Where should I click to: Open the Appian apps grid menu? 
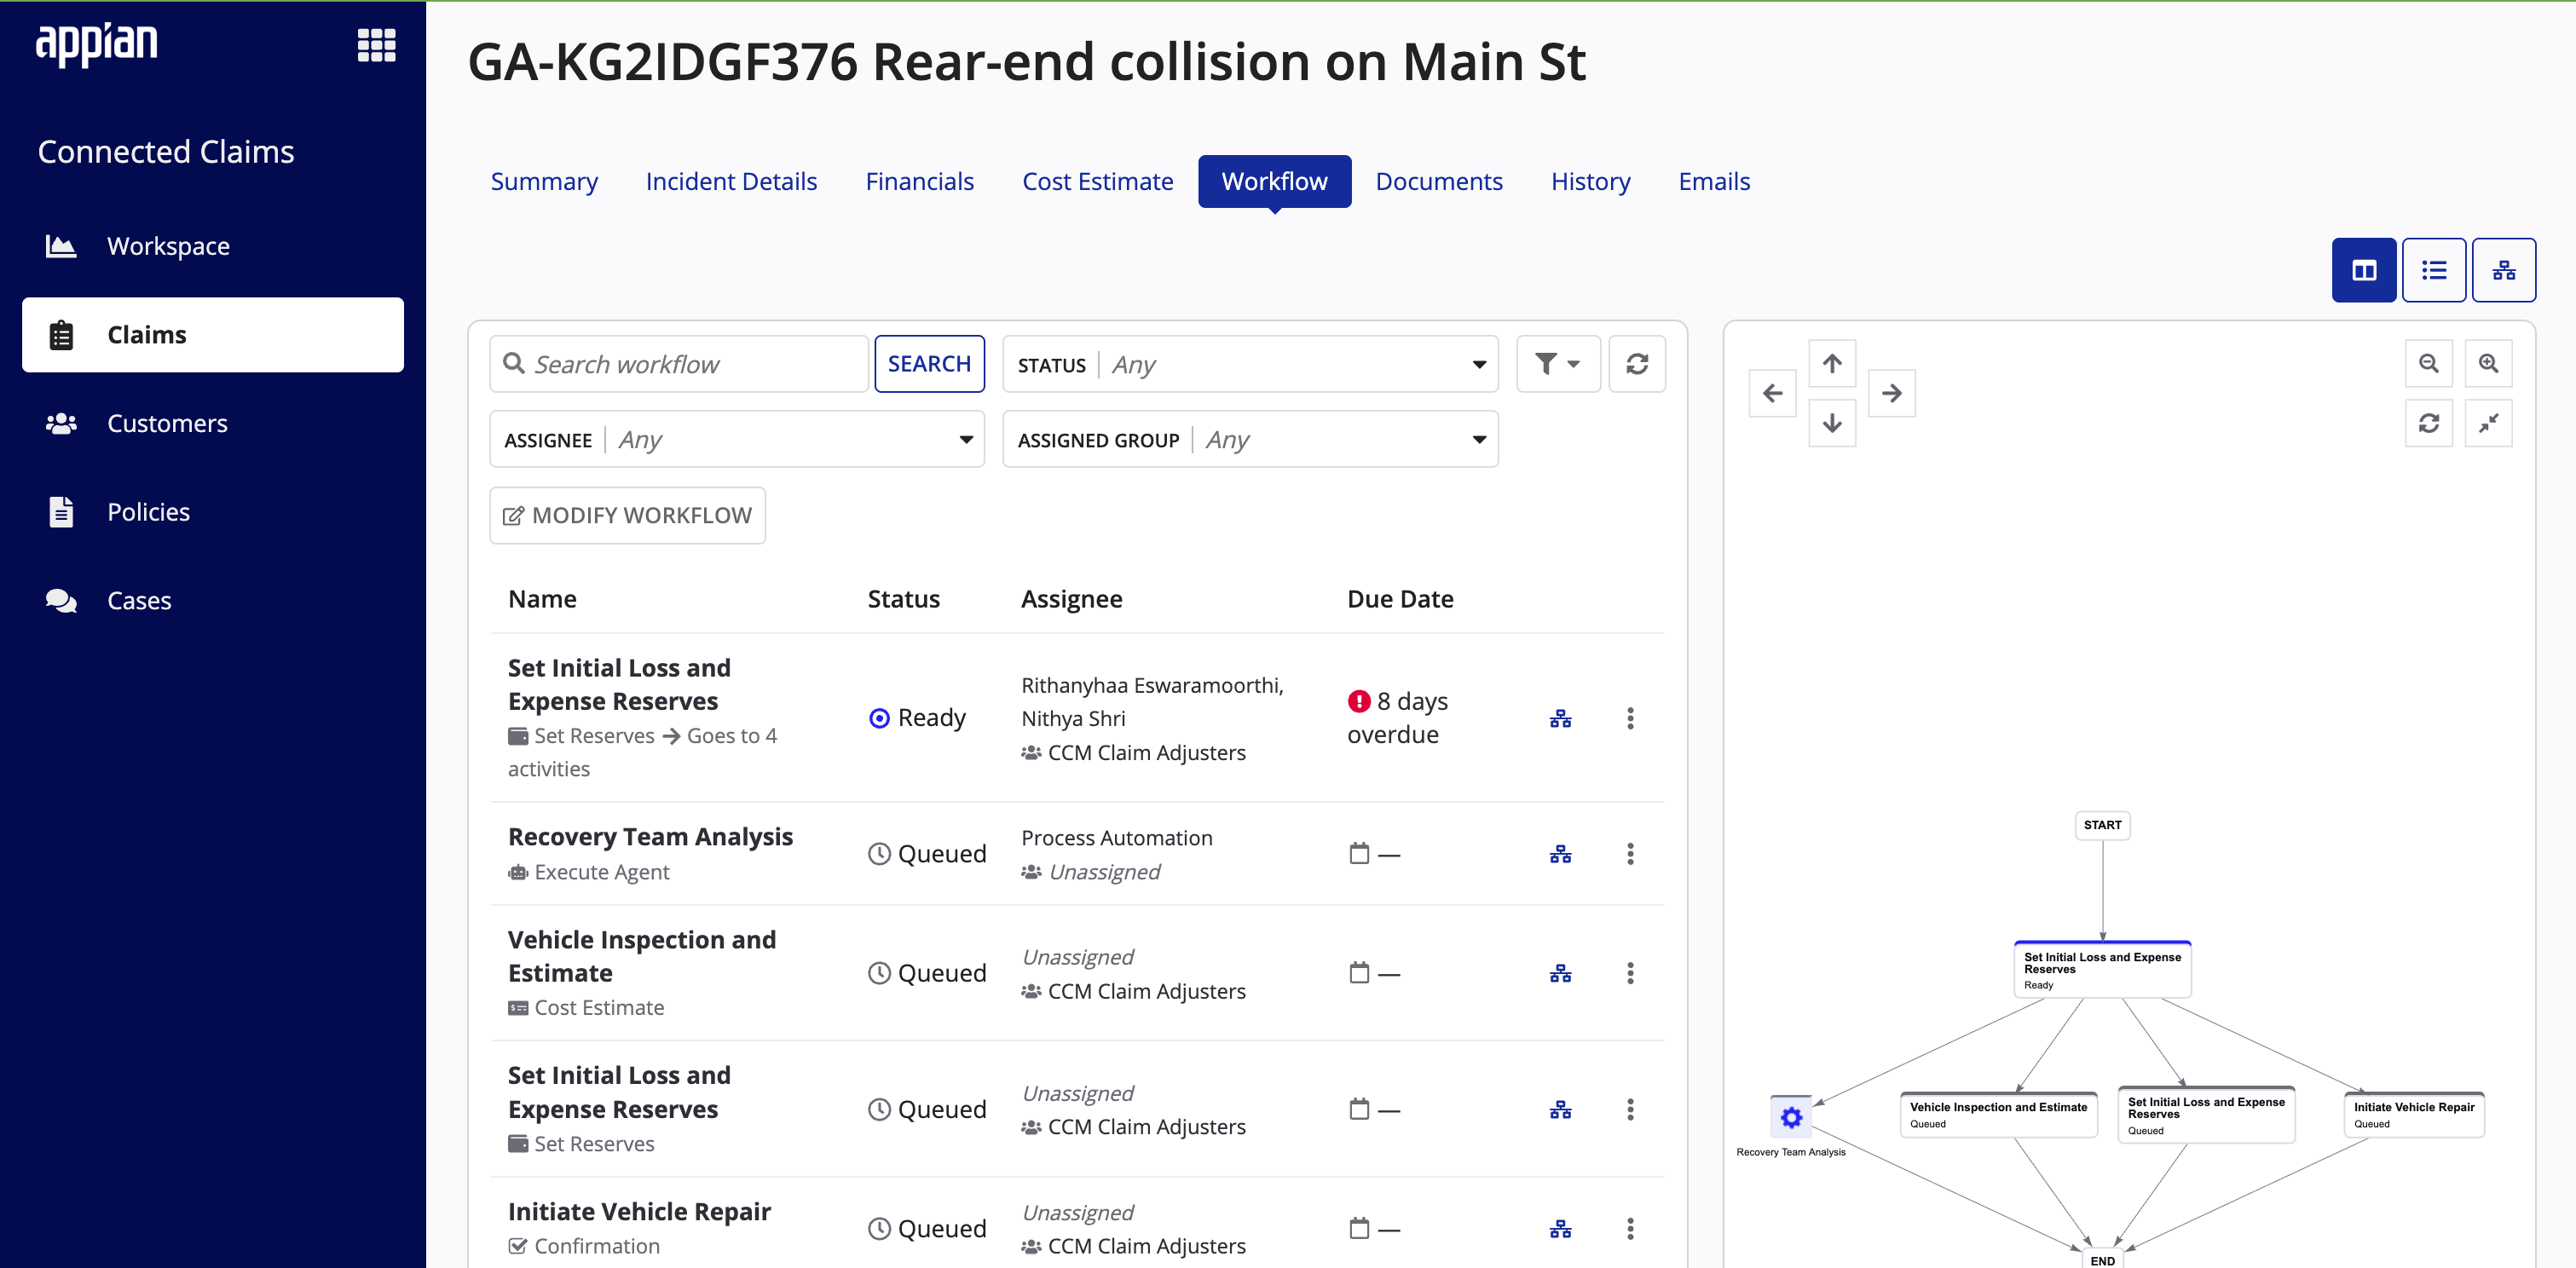[x=376, y=45]
